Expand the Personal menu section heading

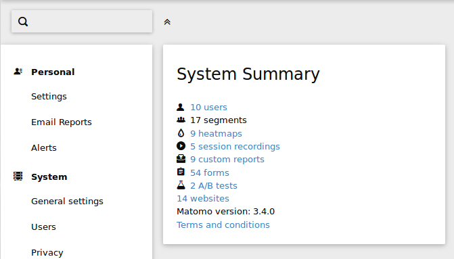53,72
